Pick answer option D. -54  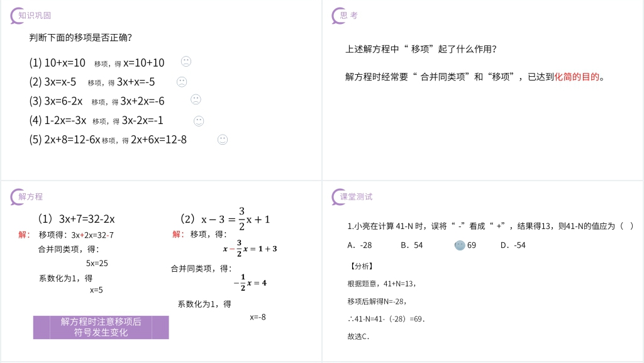513,245
